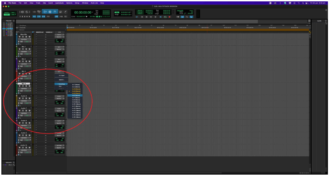The image size is (330, 176).
Task: Open the Setup menu
Action: (x=77, y=3)
